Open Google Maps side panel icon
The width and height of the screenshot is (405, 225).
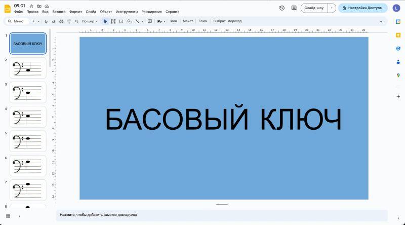point(398,75)
